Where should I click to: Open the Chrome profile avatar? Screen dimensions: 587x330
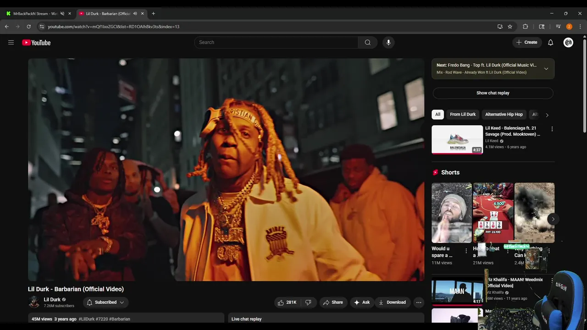[569, 27]
